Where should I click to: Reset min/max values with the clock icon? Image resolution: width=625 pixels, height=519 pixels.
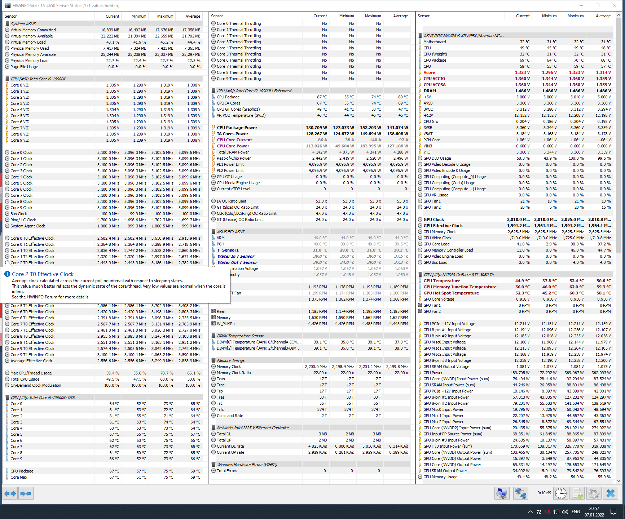[561, 493]
